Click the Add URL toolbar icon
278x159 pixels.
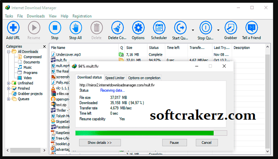click(x=13, y=27)
